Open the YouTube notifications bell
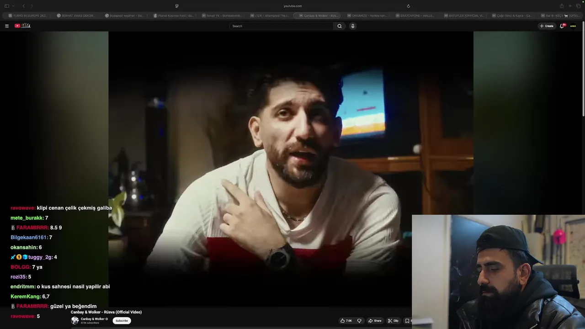Viewport: 585px width, 329px height. pos(562,26)
